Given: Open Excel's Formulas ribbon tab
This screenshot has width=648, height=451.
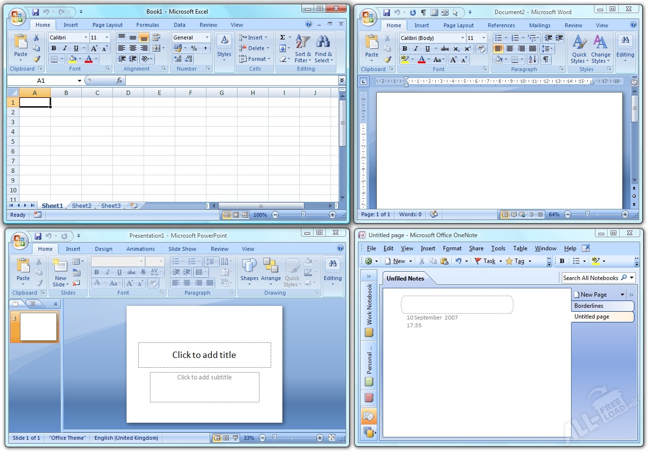Looking at the screenshot, I should pos(148,25).
